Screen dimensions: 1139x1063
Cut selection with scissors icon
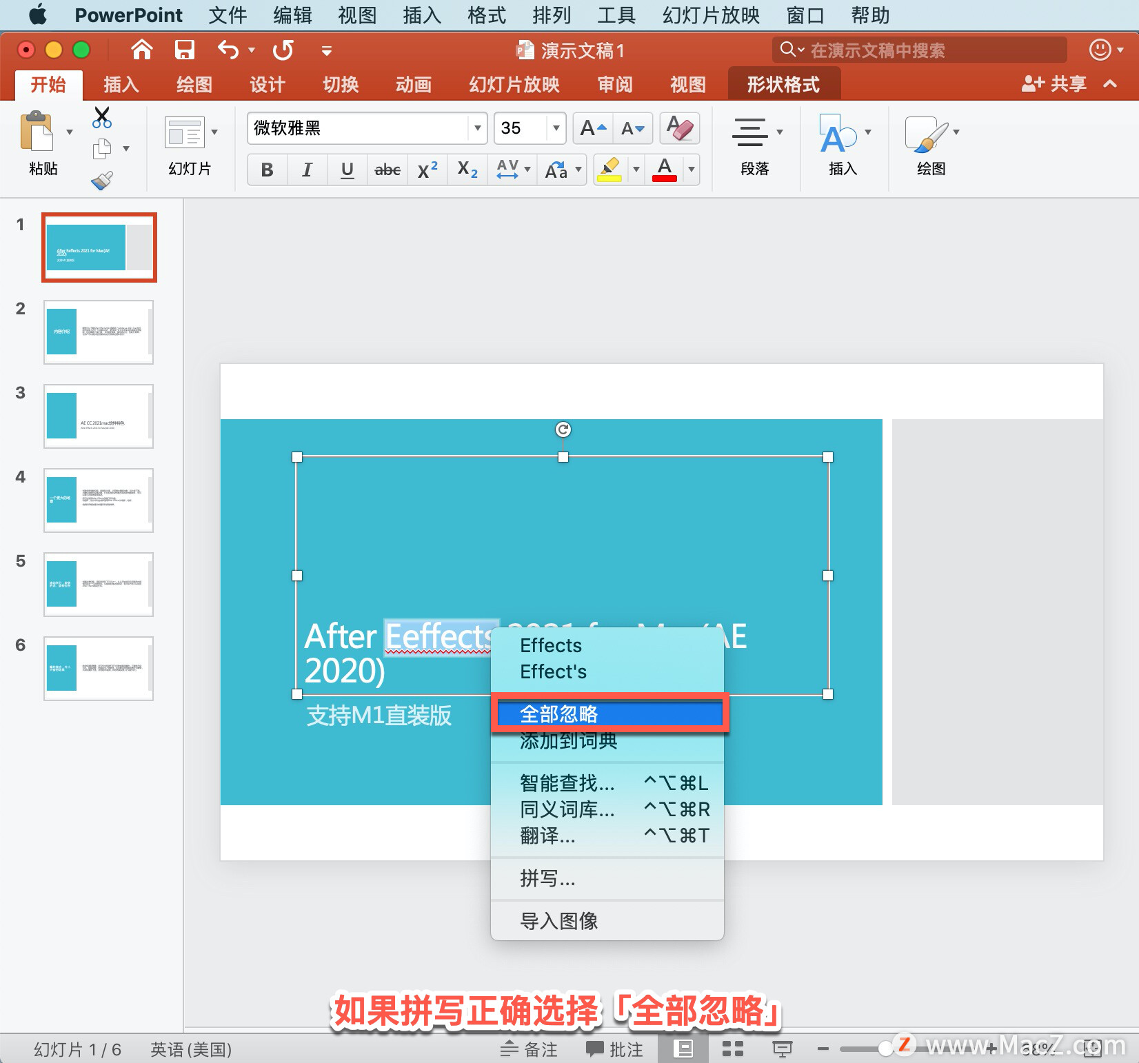pos(101,117)
